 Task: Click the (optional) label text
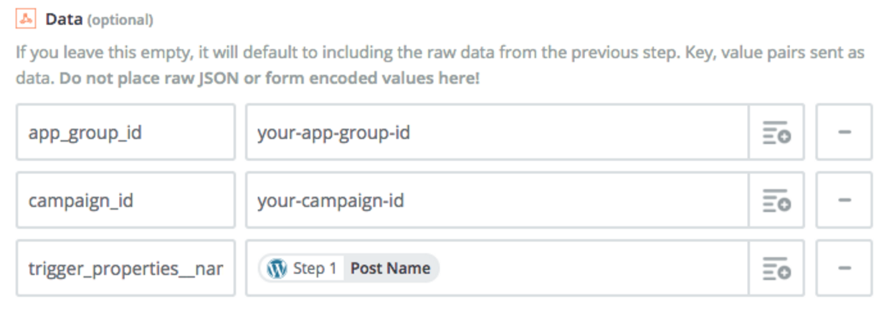[120, 20]
